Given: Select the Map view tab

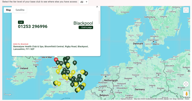Looking at the screenshot, I should click(8, 10).
